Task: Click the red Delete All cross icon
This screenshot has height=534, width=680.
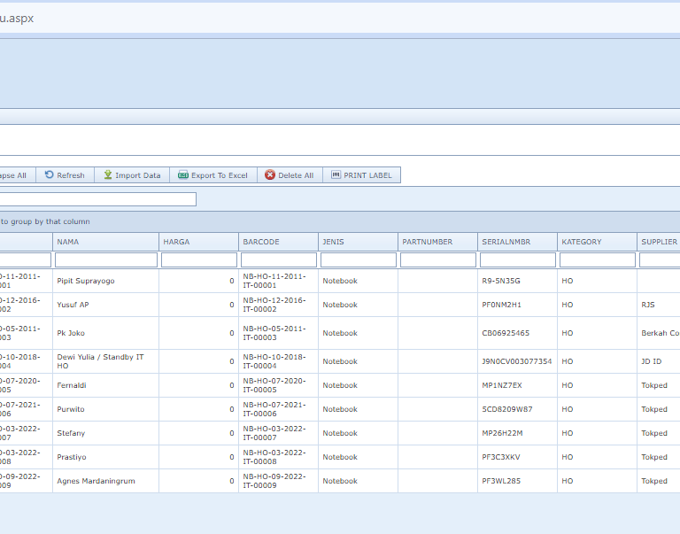Action: click(x=270, y=174)
